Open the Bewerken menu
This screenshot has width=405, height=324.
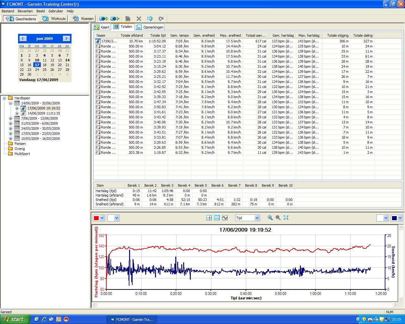click(x=25, y=11)
